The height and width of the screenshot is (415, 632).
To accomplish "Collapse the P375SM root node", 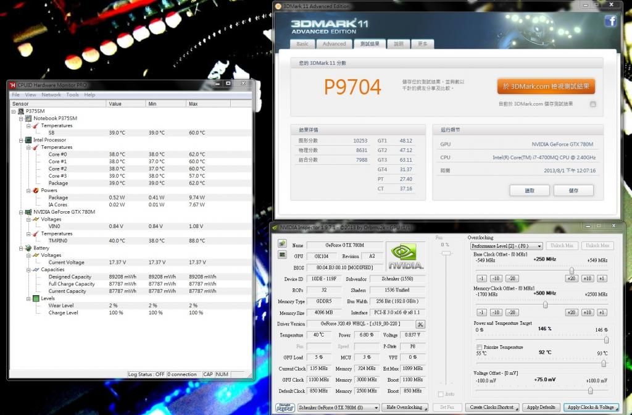I will [14, 111].
